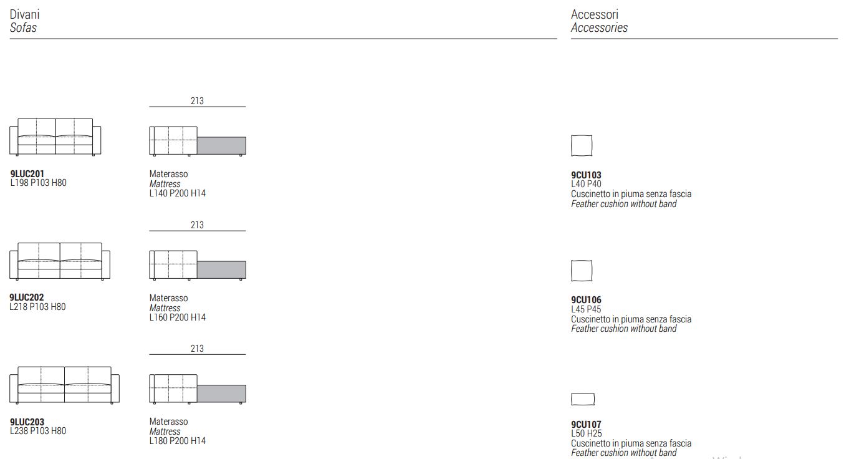
Task: Click the sofa-bed side diagram for L180 mattress
Action: tap(198, 389)
